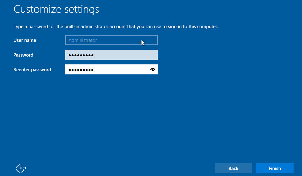Image resolution: width=302 pixels, height=176 pixels.
Task: Click the phrase "Type a password"
Action: pos(30,27)
